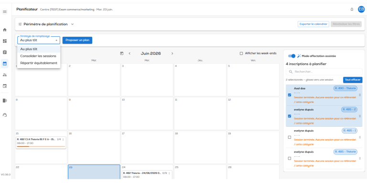367x183 pixels.
Task: Open clipboard badge icon in sidebar
Action: coord(5,52)
